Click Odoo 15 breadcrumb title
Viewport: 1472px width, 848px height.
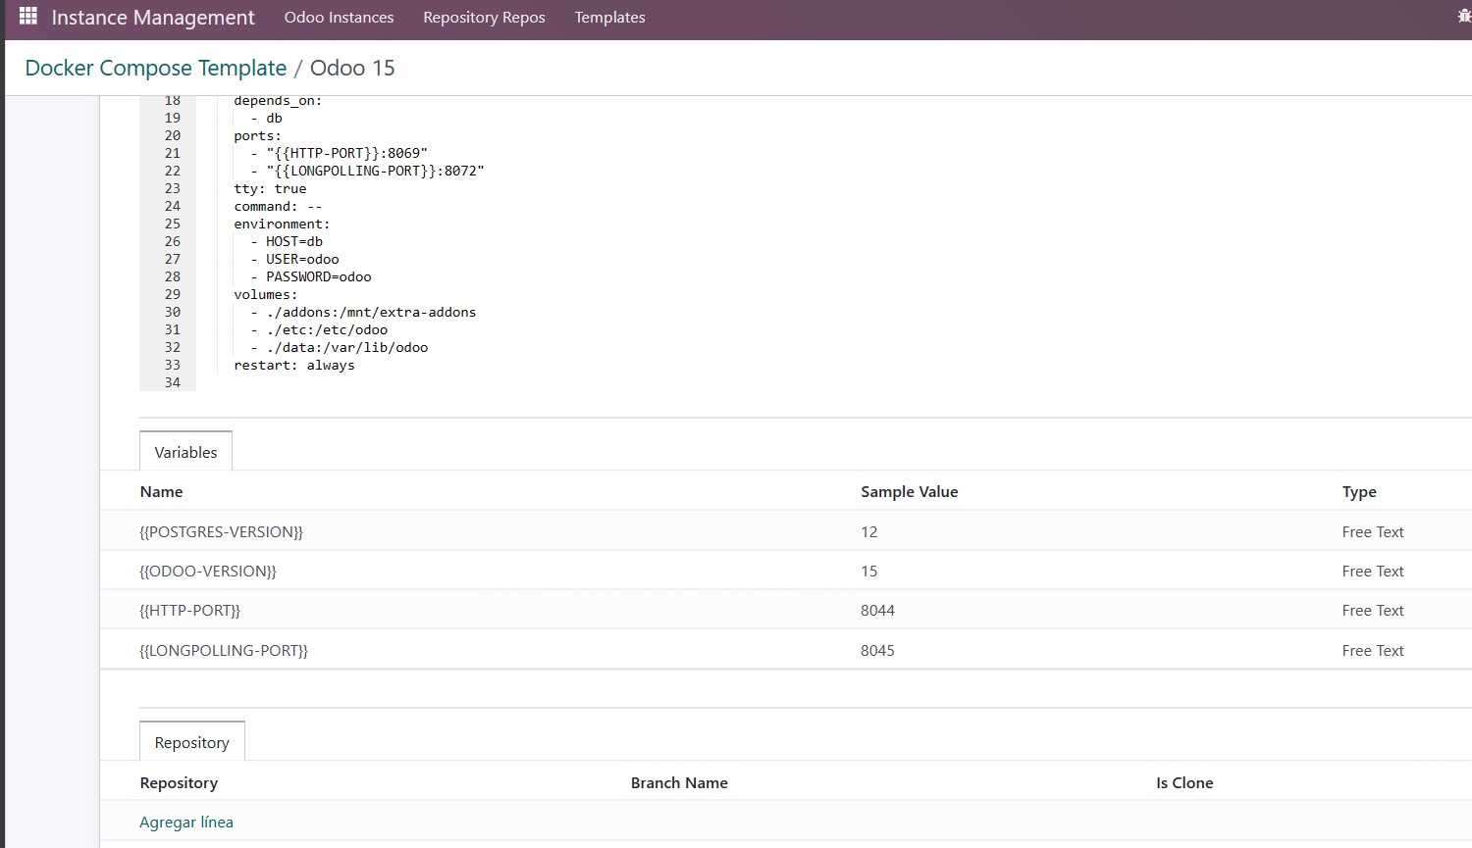[352, 68]
